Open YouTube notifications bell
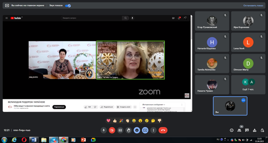The image size is (268, 143). pos(179,18)
